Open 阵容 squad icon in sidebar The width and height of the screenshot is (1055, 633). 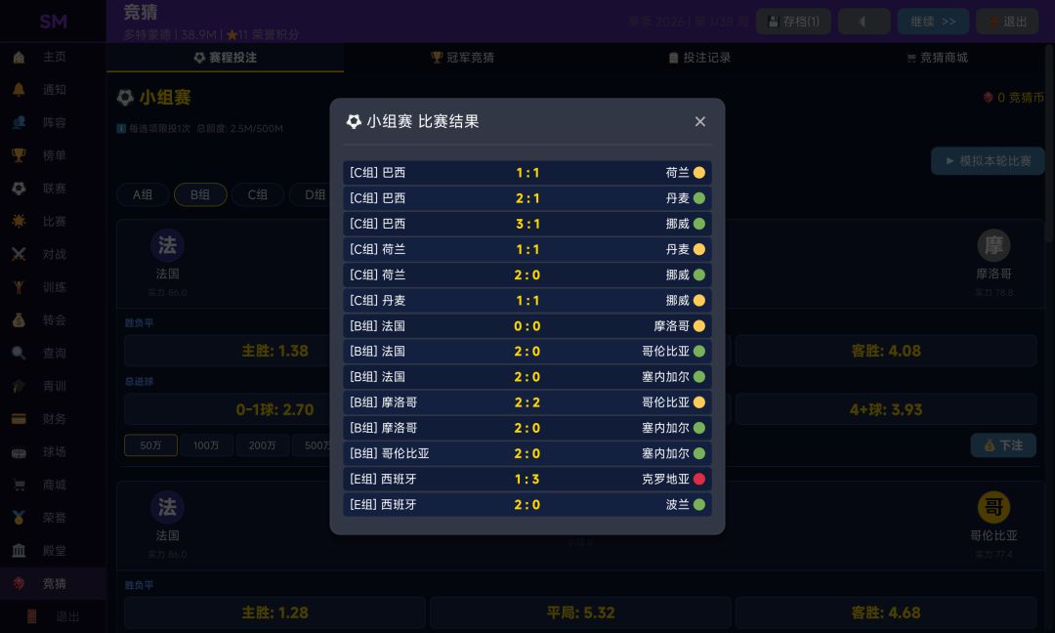pyautogui.click(x=19, y=122)
